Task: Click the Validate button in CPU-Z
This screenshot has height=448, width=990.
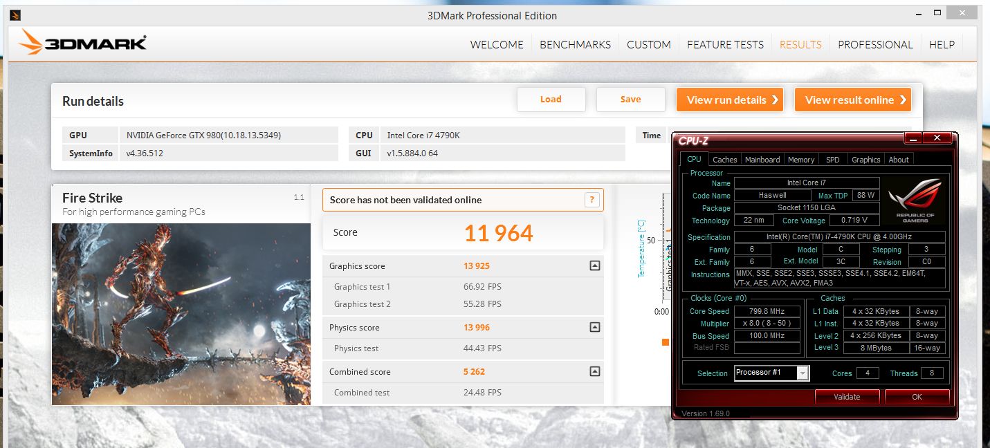Action: 847,397
